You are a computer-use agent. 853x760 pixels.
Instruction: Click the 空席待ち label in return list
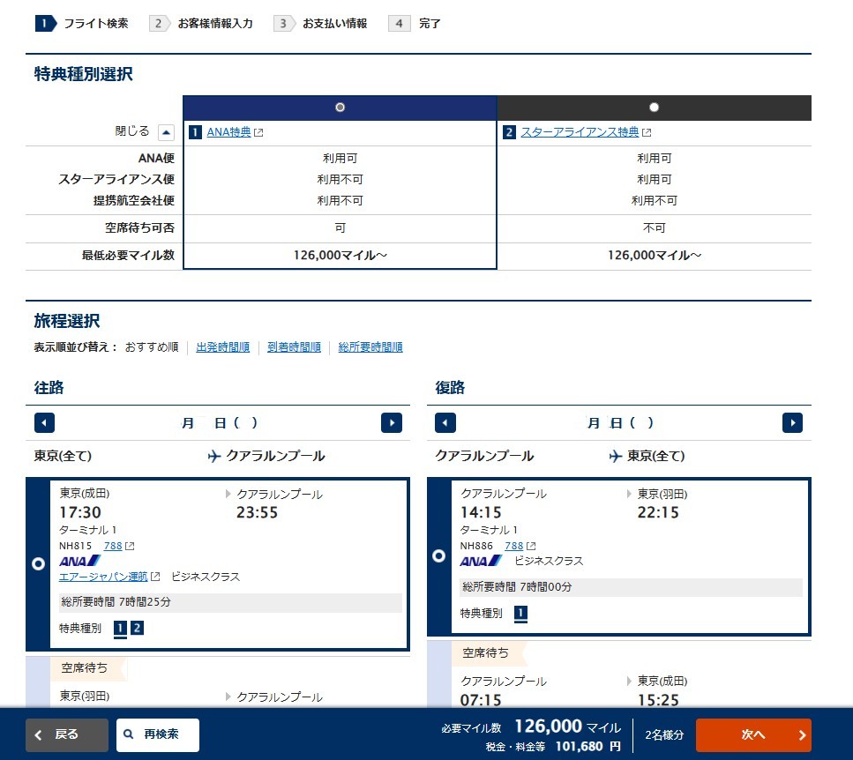(x=485, y=653)
